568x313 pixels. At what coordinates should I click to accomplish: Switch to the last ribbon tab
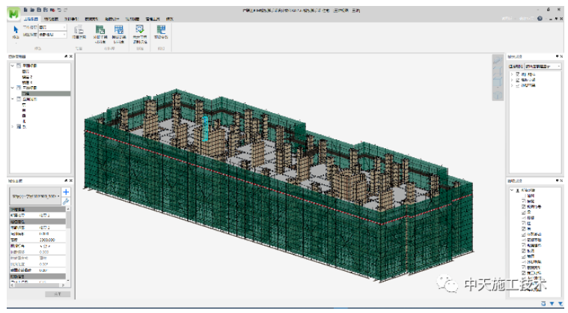[170, 19]
